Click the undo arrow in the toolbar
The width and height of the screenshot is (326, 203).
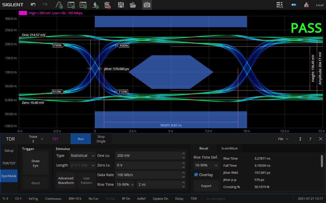(x=33, y=5)
